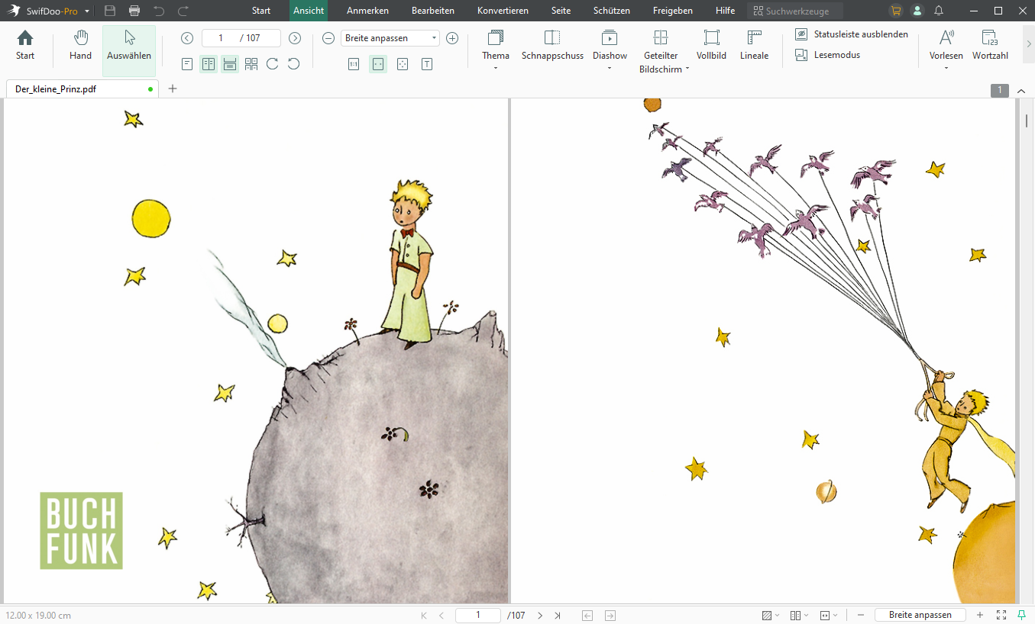Zoom in with the toolbar plus button
The width and height of the screenshot is (1035, 624).
pos(452,38)
